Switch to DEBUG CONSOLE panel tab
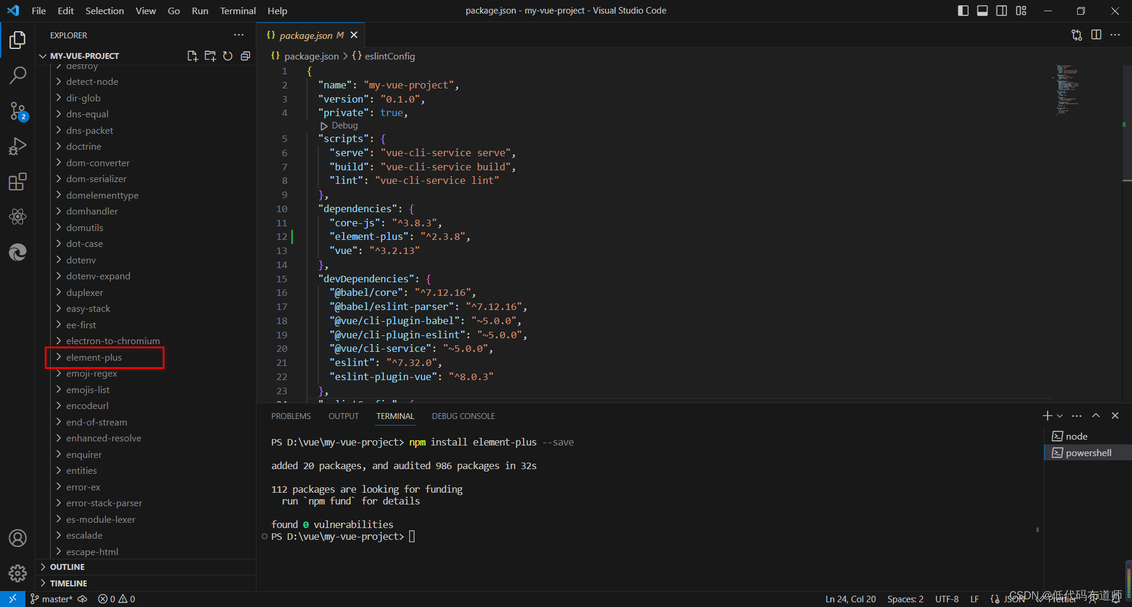The height and width of the screenshot is (607, 1132). pos(463,416)
